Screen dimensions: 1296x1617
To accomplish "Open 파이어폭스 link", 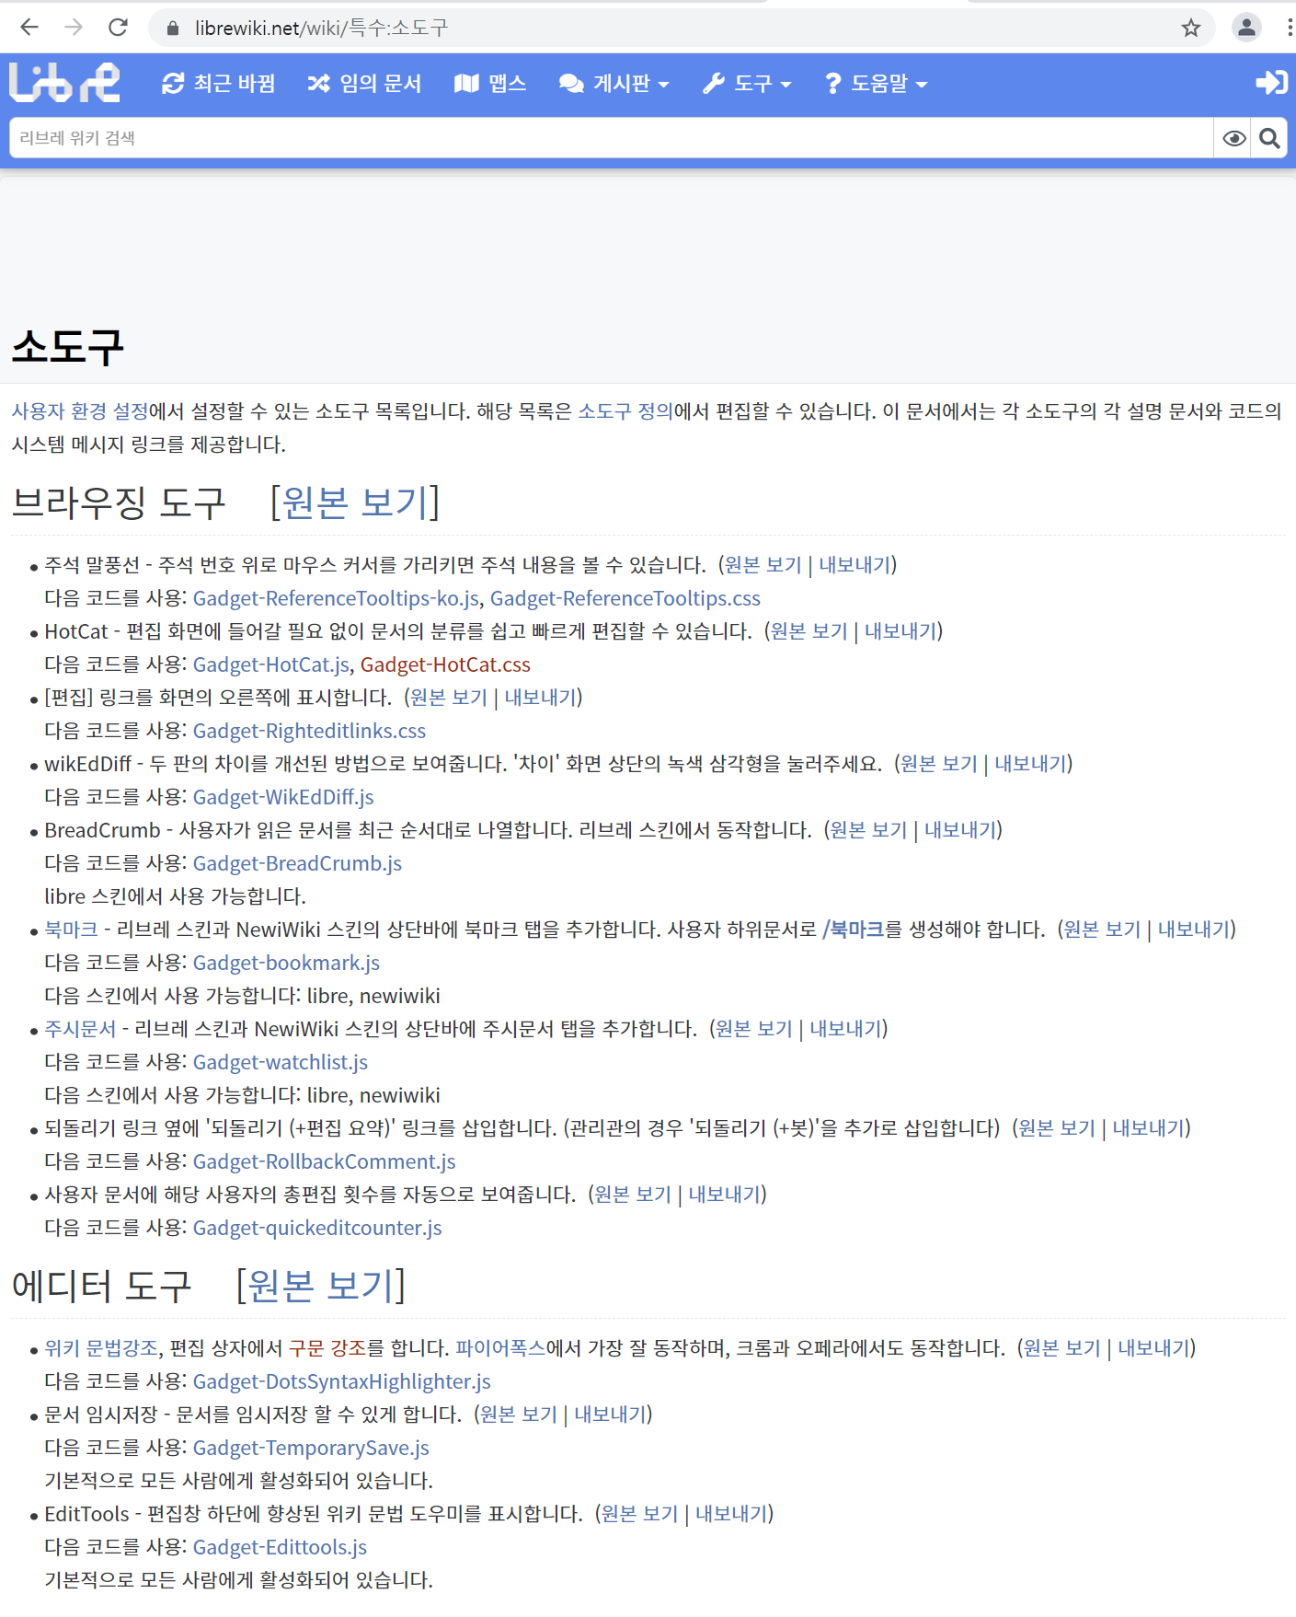I will point(500,1348).
